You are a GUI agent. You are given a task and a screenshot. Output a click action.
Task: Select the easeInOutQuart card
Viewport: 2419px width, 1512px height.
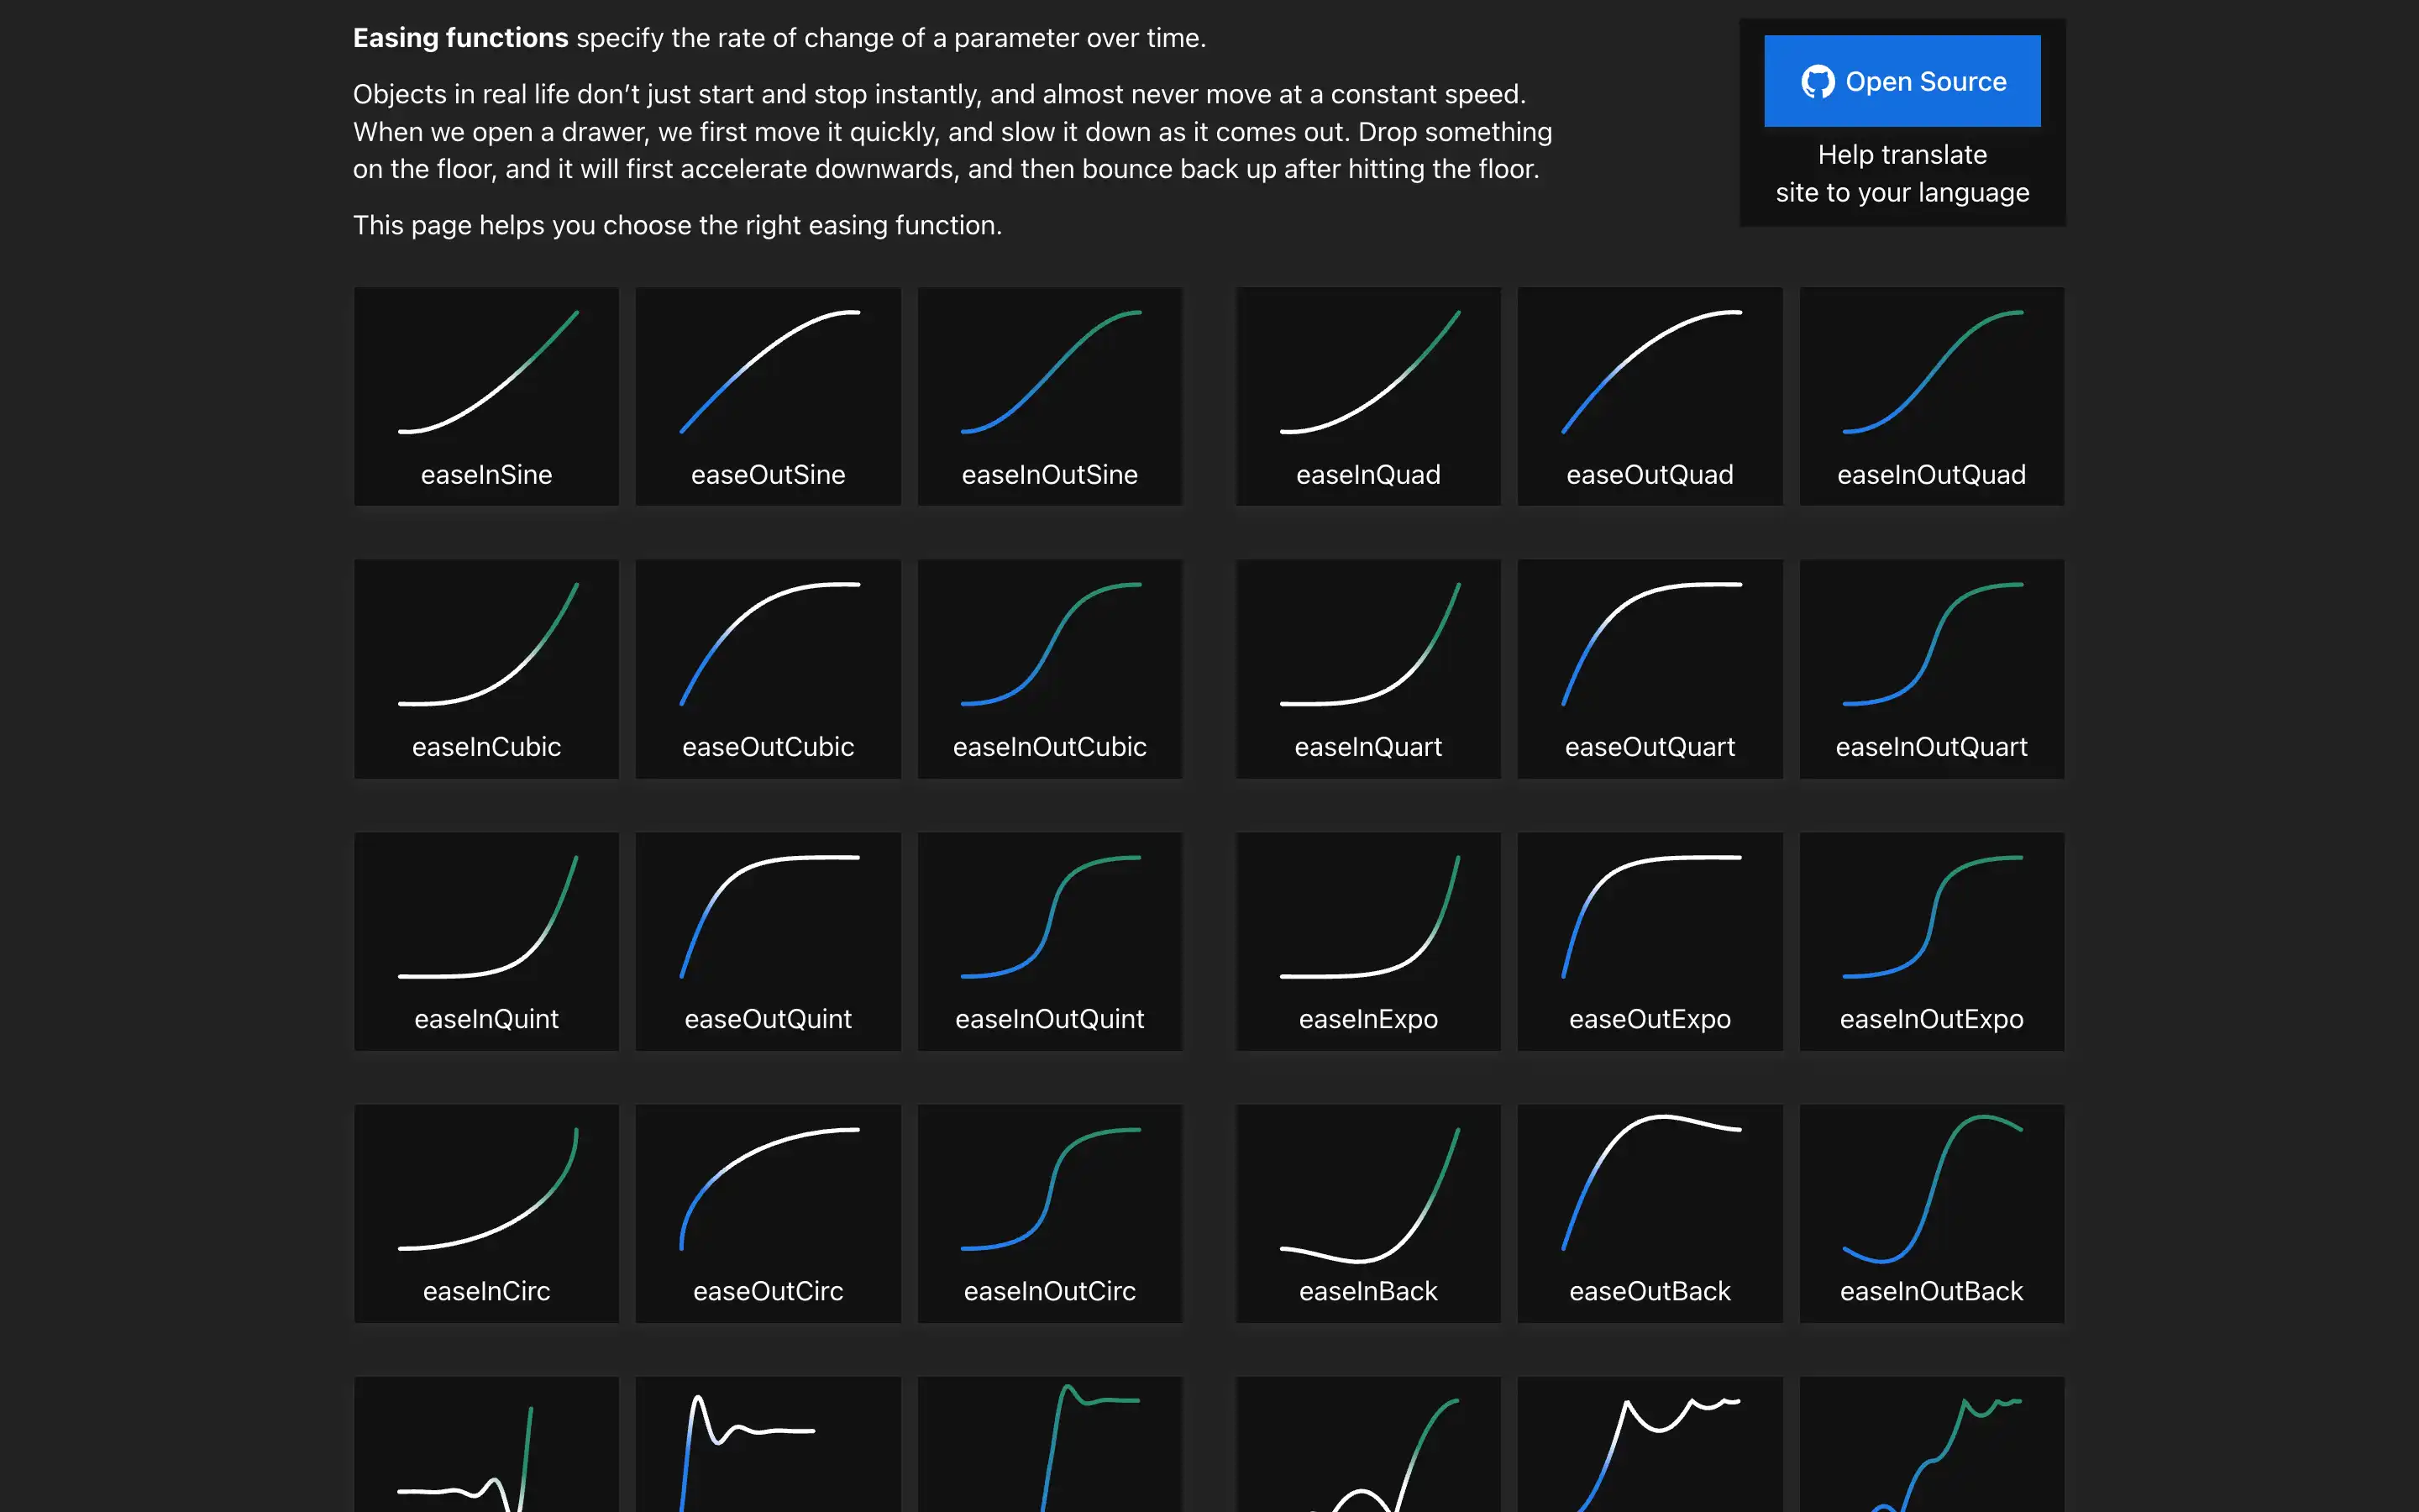(1931, 669)
